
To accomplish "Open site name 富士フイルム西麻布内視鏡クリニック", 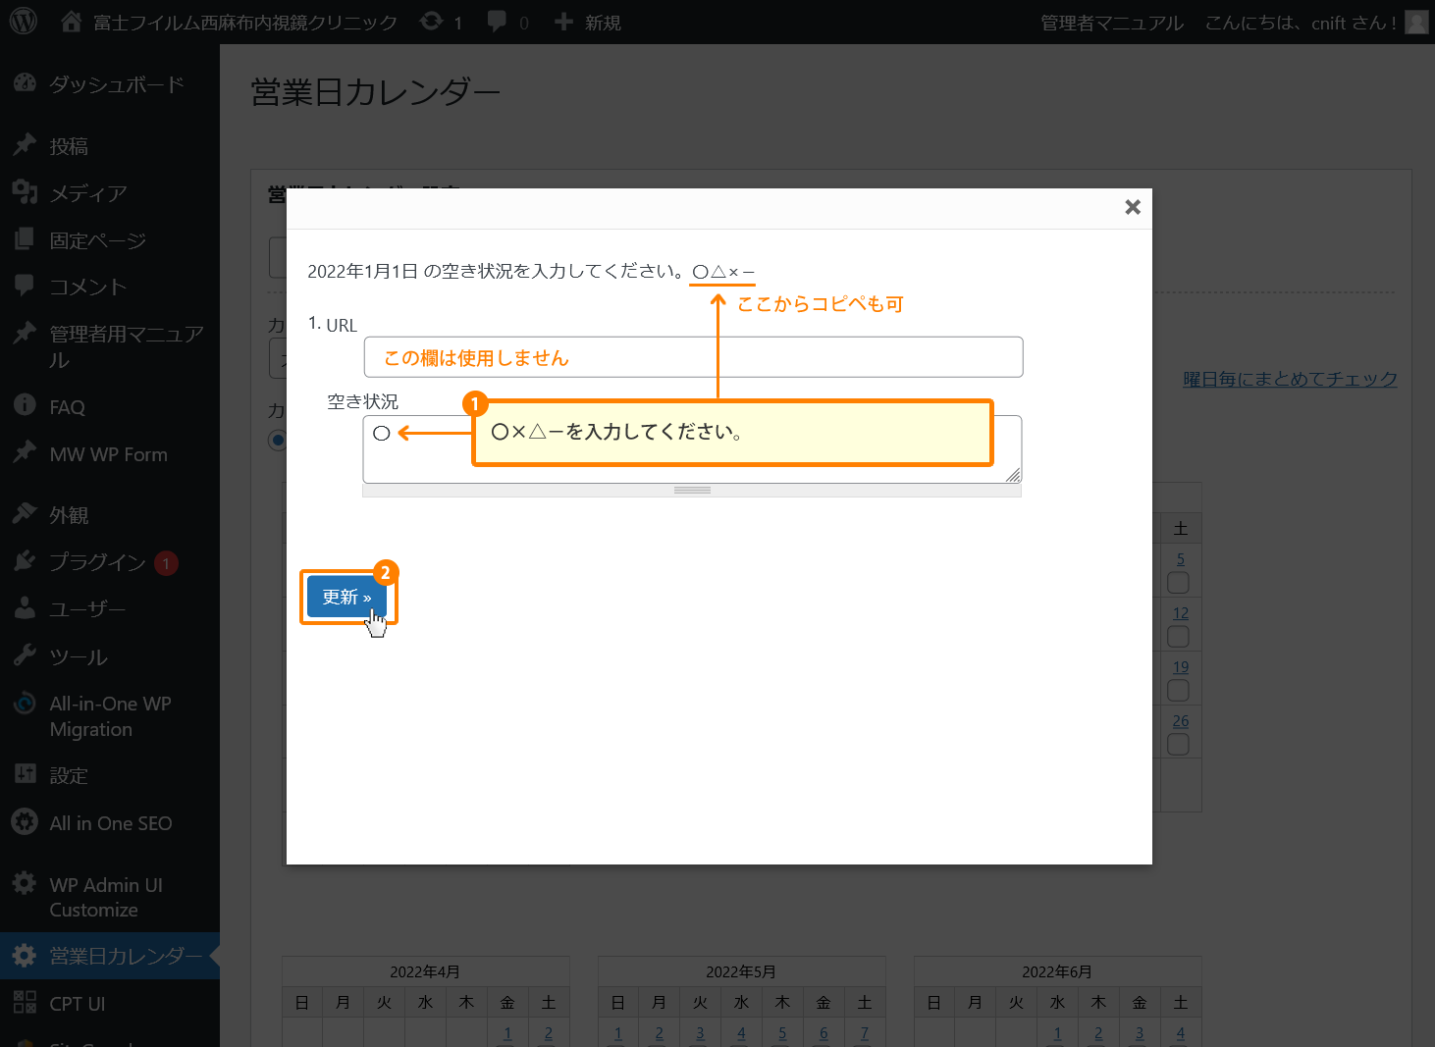I will pos(245,23).
